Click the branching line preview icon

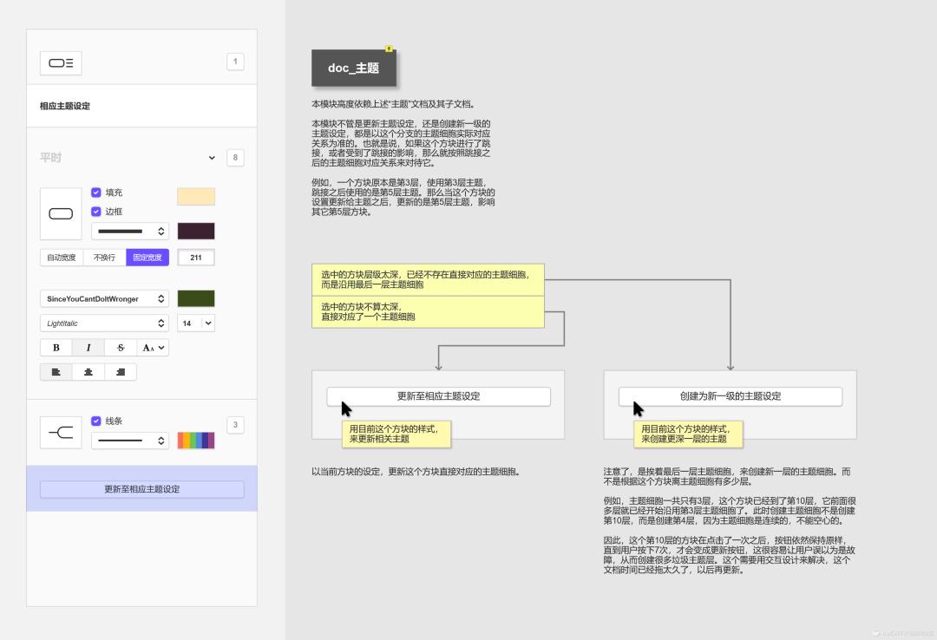click(x=61, y=431)
